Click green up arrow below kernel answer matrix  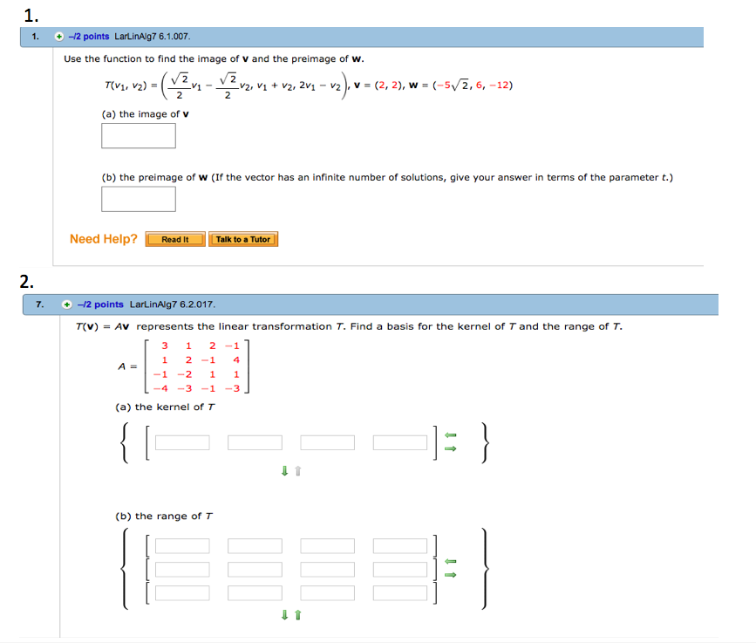(296, 469)
